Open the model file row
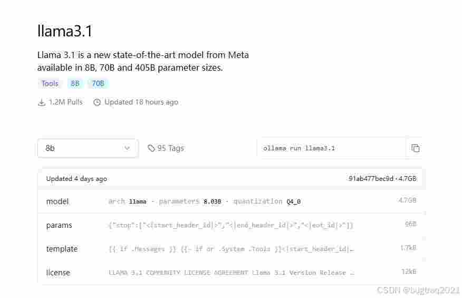This screenshot has height=298, width=462. [232, 201]
